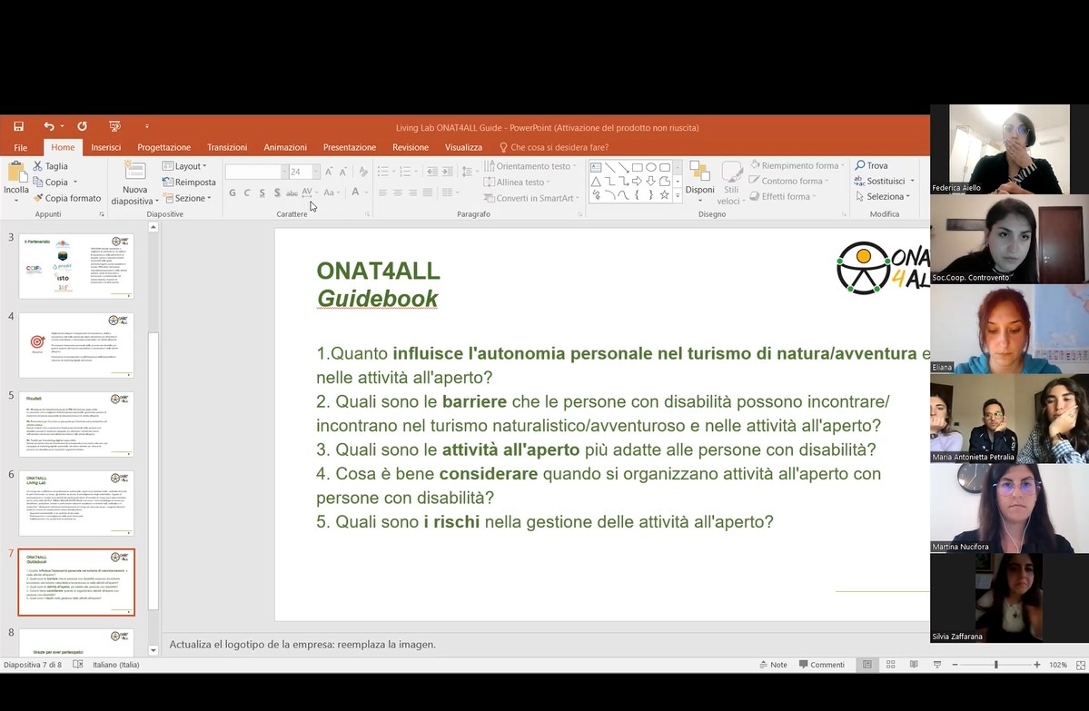Click Trova to find text
The height and width of the screenshot is (711, 1089).
click(872, 165)
